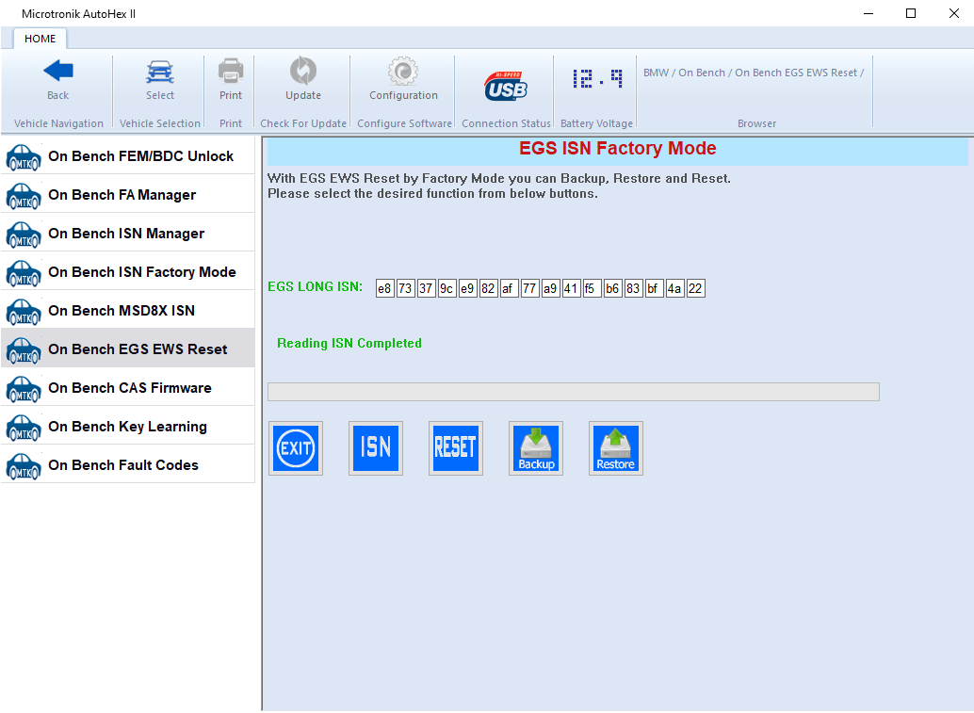
Task: Click the ISN reading progress bar
Action: point(573,392)
